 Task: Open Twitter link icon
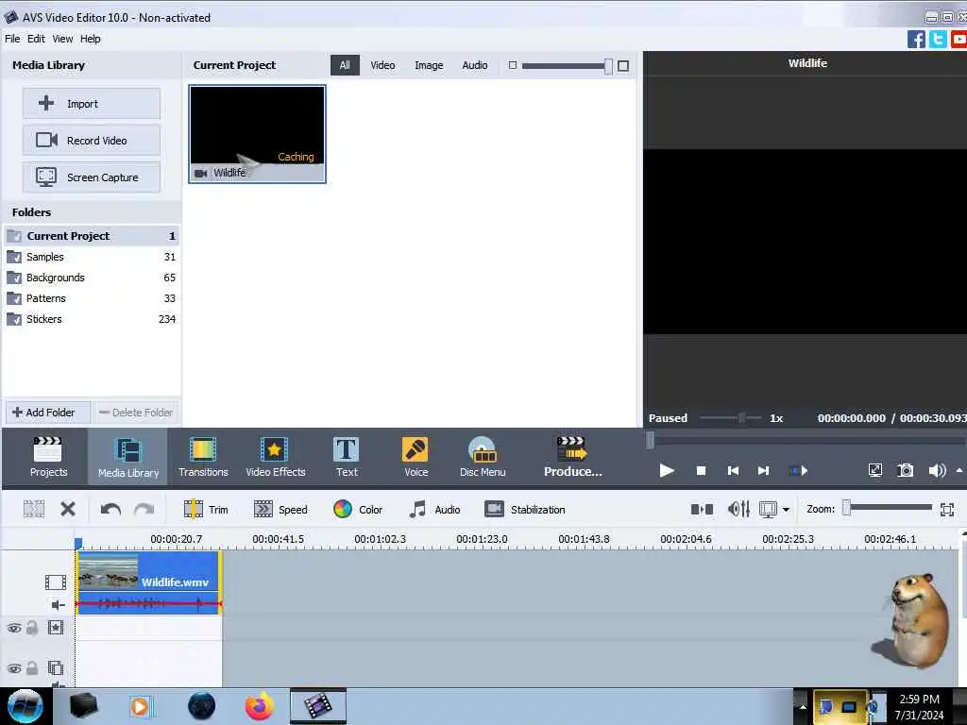pyautogui.click(x=938, y=40)
